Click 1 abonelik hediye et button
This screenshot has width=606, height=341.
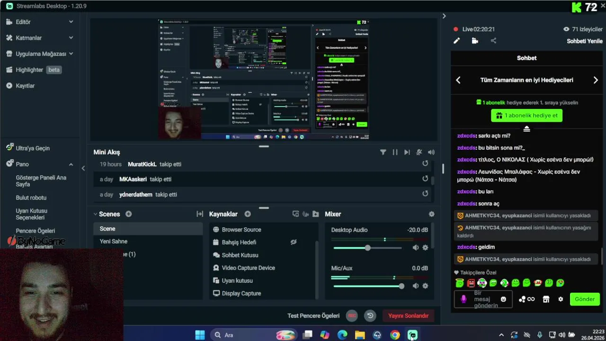click(x=526, y=116)
